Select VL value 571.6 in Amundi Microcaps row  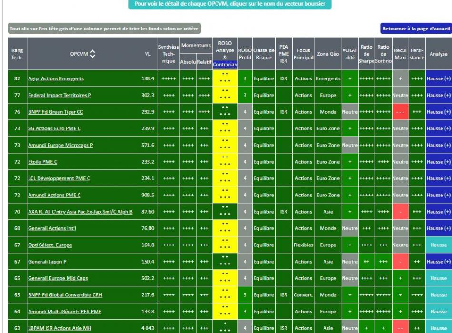pyautogui.click(x=147, y=145)
